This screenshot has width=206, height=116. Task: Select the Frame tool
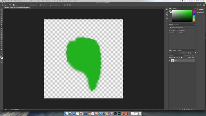point(2,20)
